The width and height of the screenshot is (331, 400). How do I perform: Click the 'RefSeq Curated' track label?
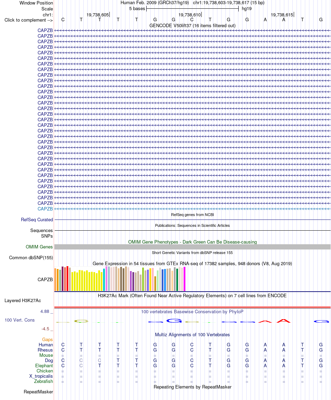[x=37, y=220]
